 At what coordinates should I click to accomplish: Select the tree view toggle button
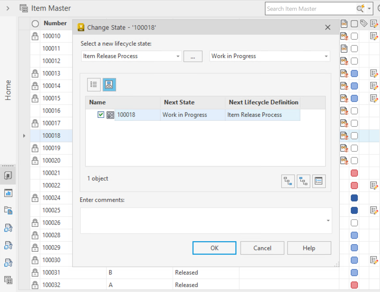(109, 85)
